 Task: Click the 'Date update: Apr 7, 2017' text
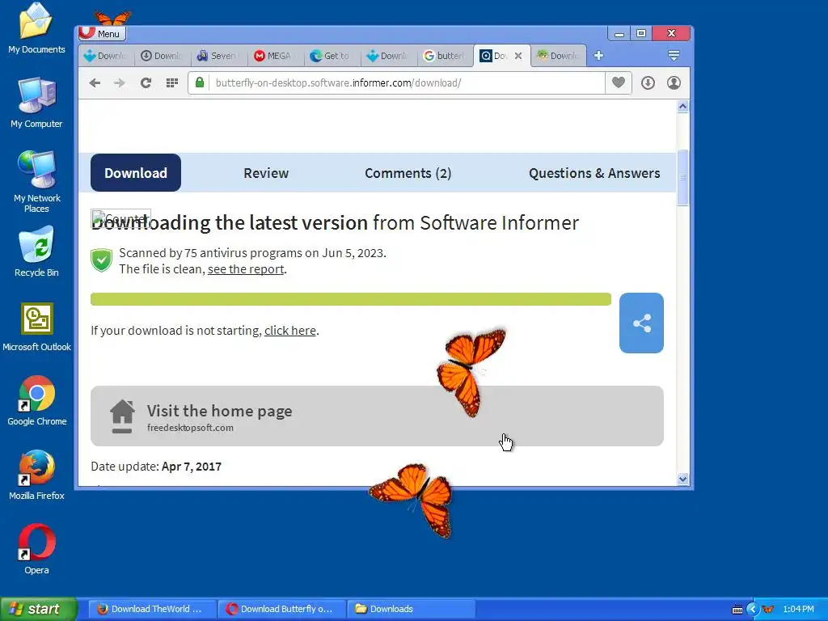(156, 467)
